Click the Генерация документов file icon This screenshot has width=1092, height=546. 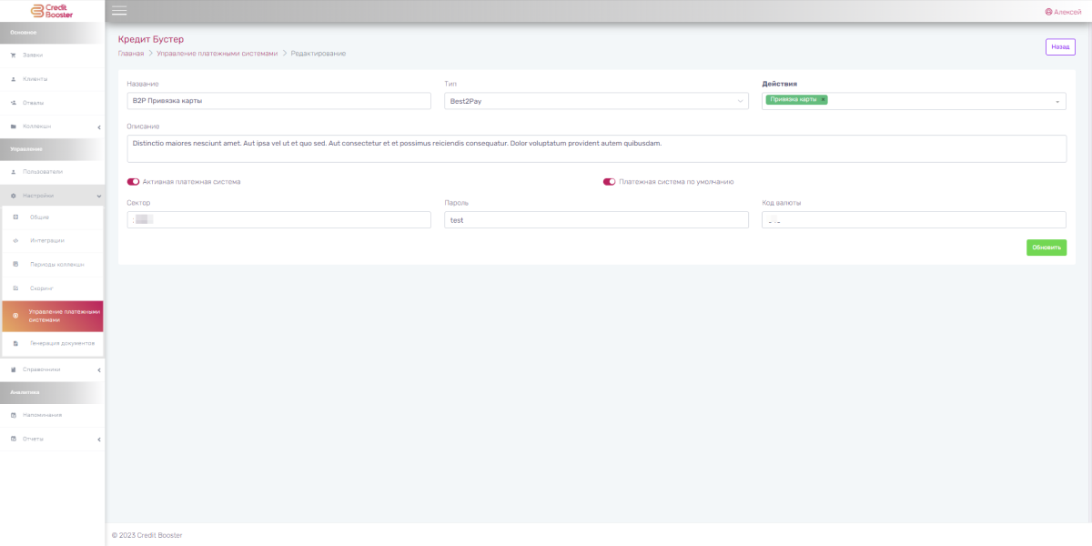16,343
